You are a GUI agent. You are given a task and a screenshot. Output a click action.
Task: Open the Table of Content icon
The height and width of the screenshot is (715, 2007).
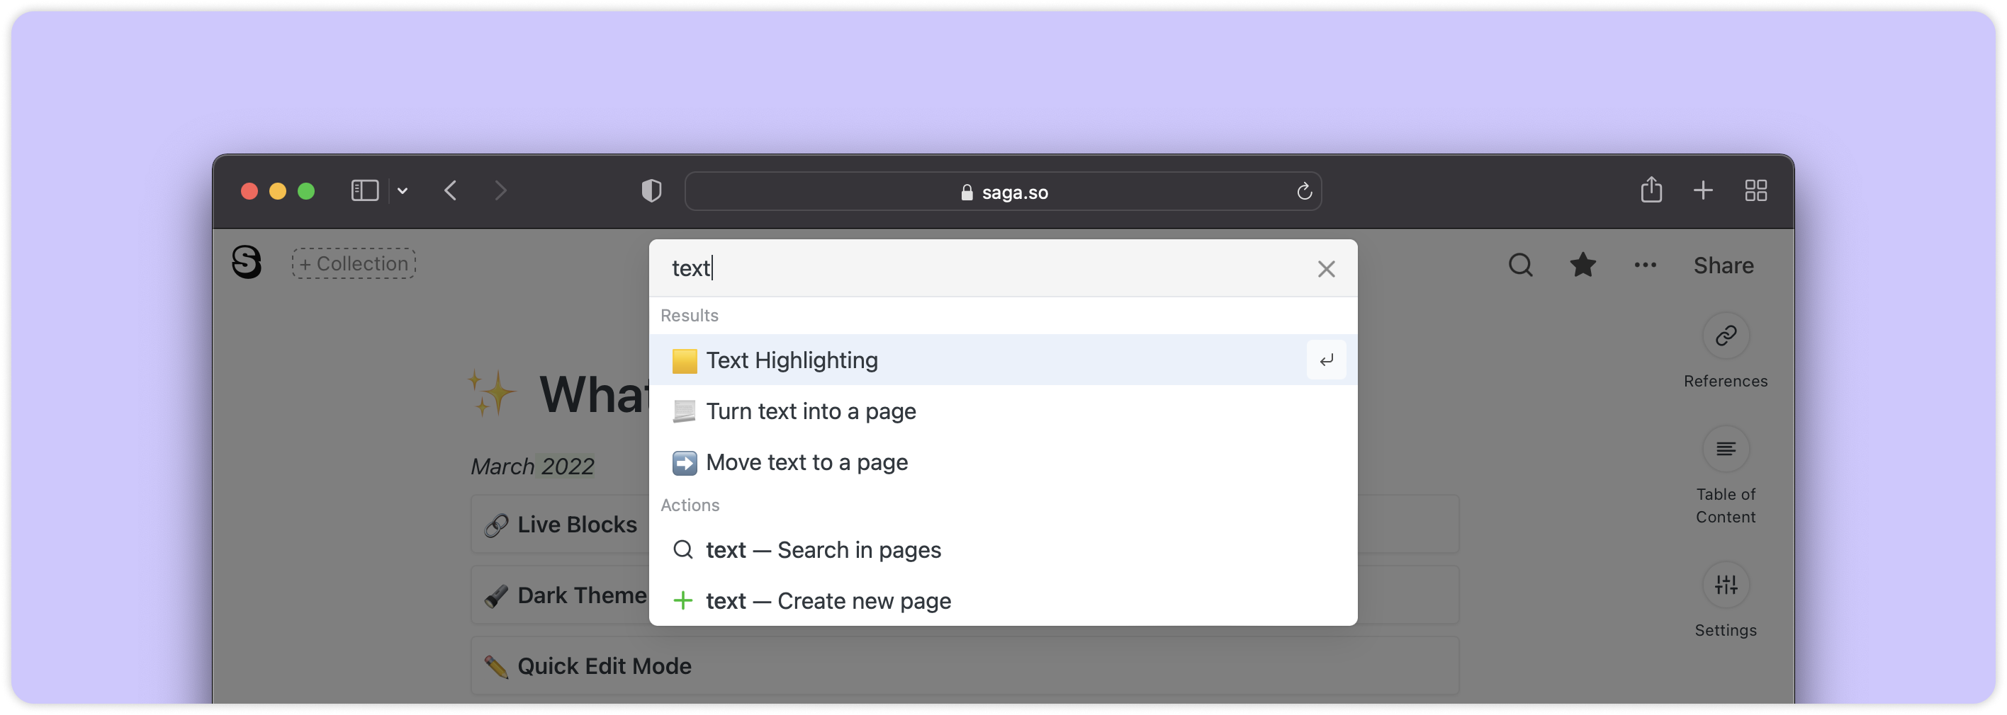point(1725,450)
